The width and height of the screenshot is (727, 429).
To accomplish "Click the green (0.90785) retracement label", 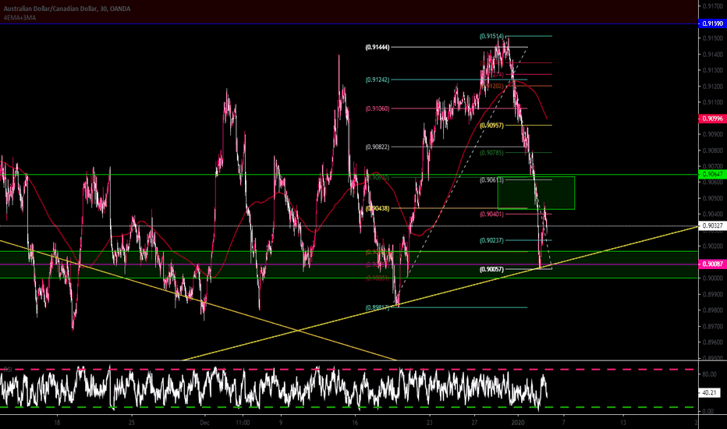I will (491, 153).
